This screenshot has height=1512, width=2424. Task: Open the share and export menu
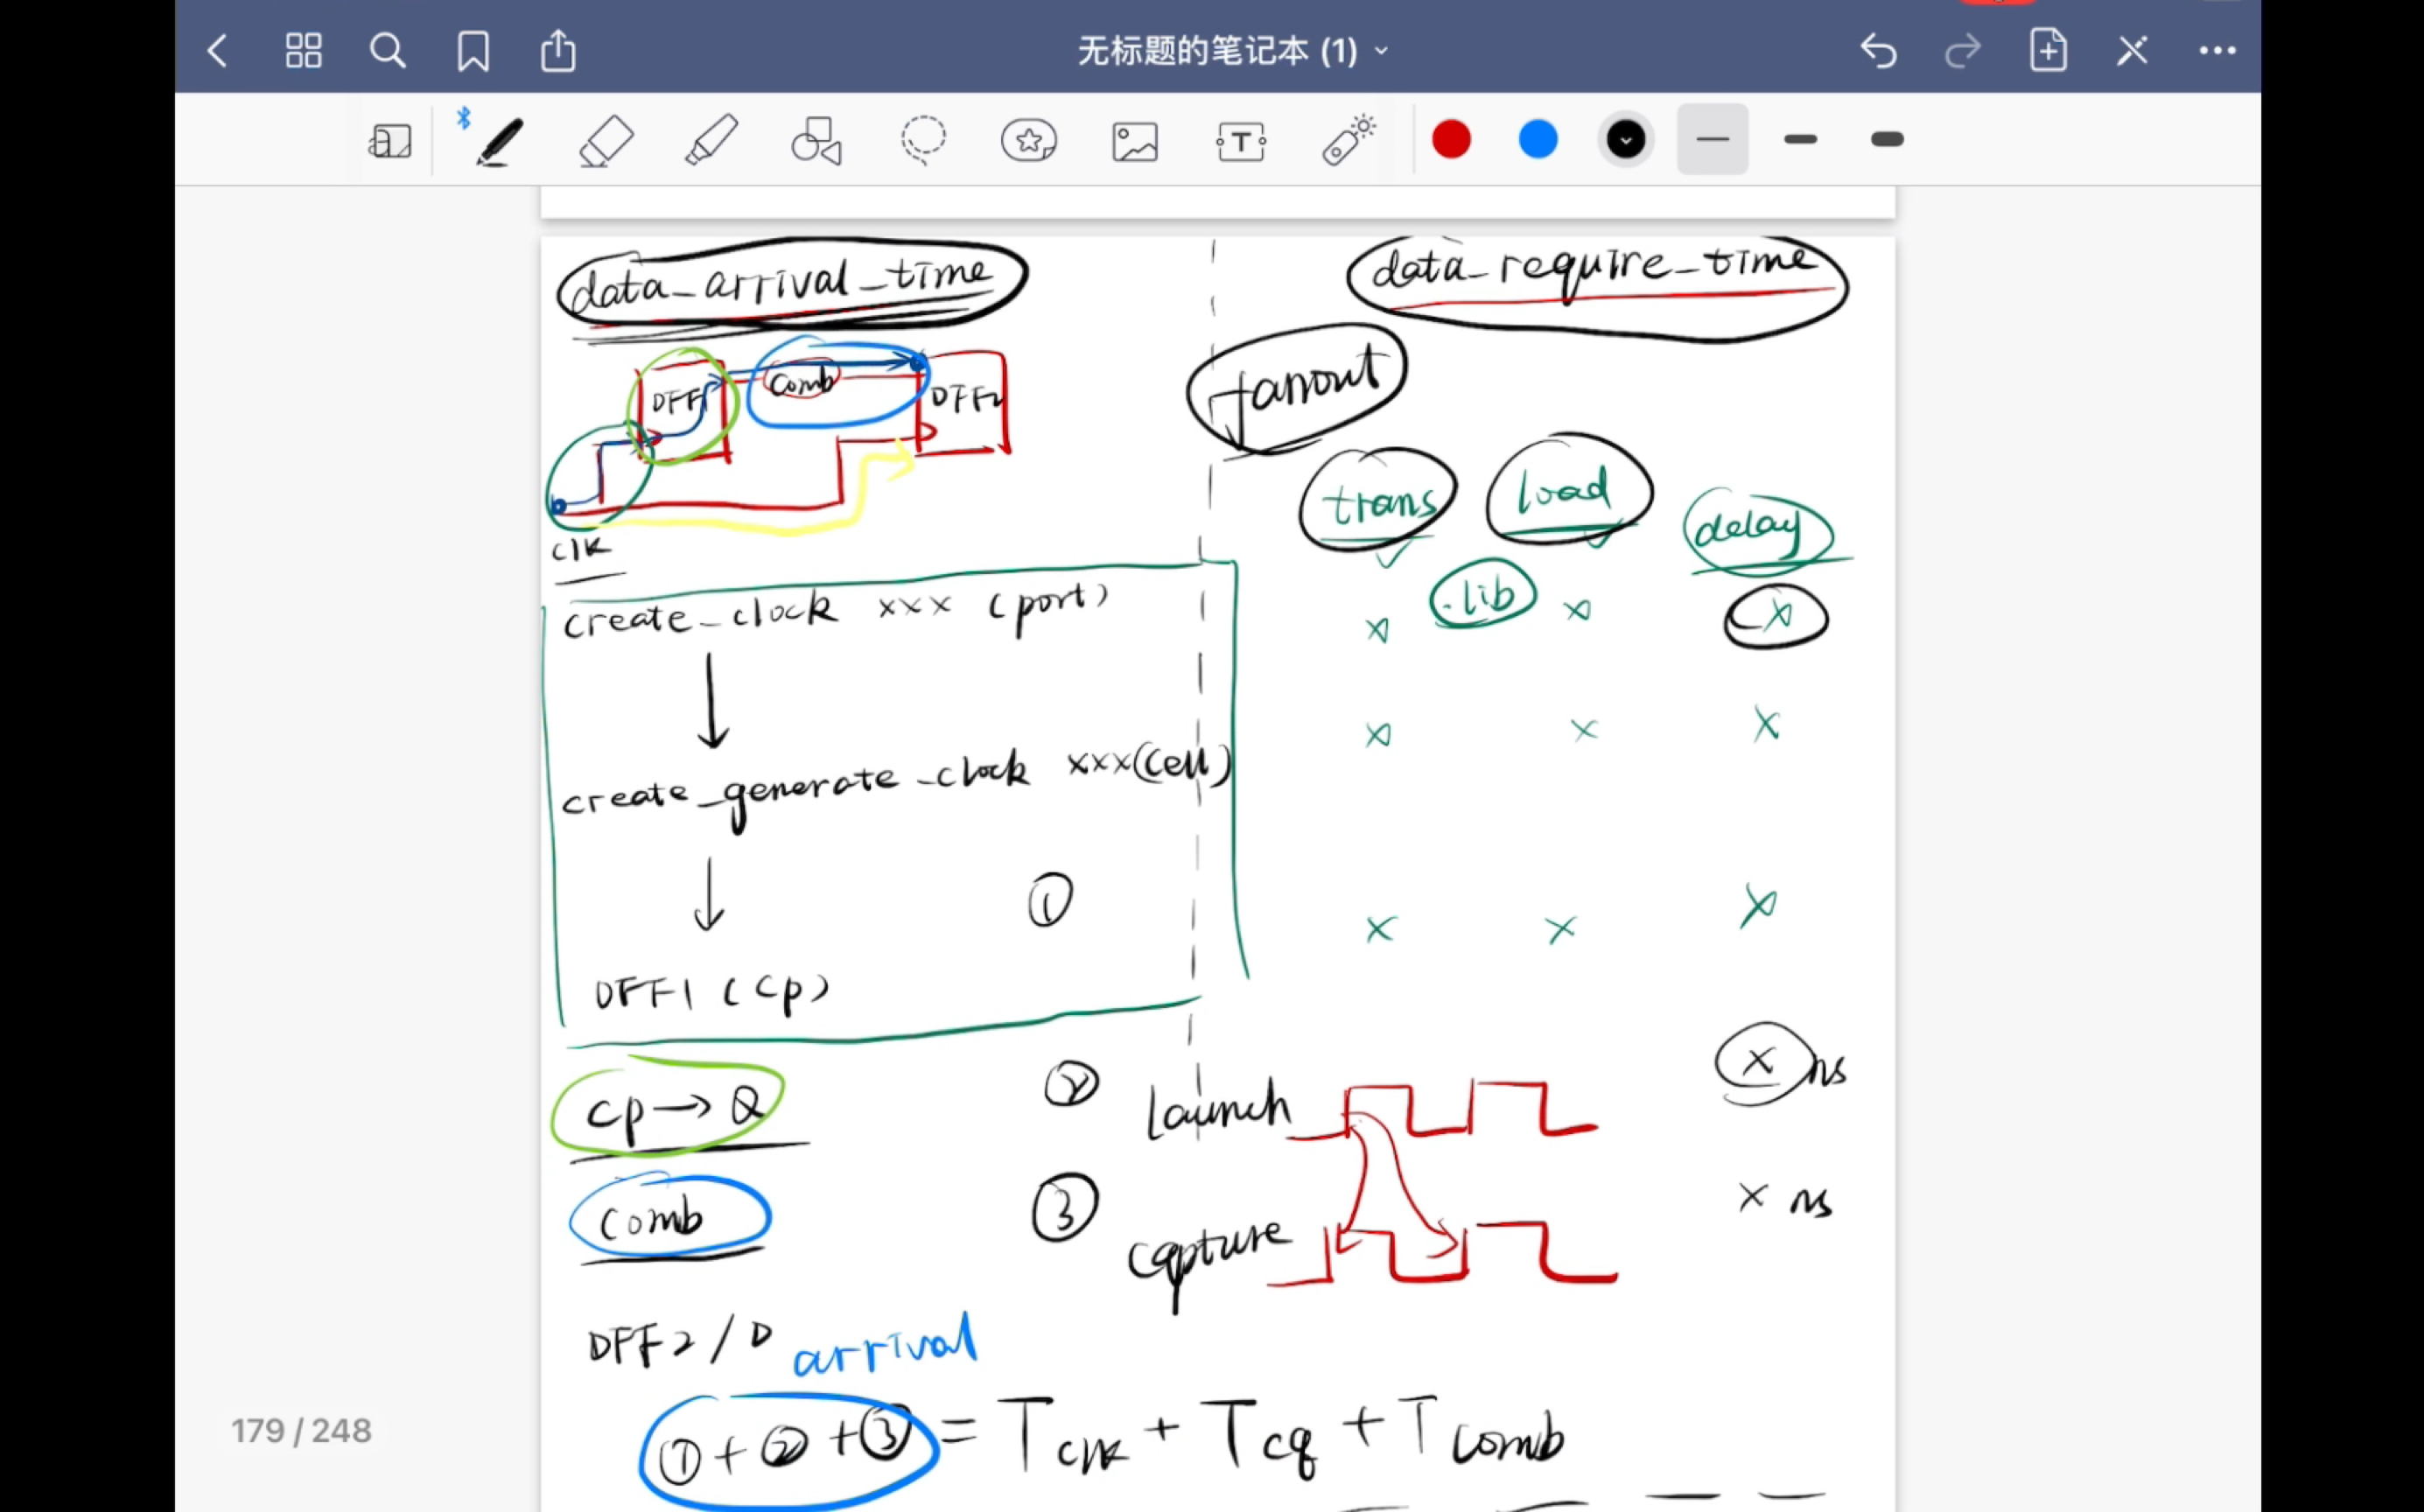coord(558,50)
